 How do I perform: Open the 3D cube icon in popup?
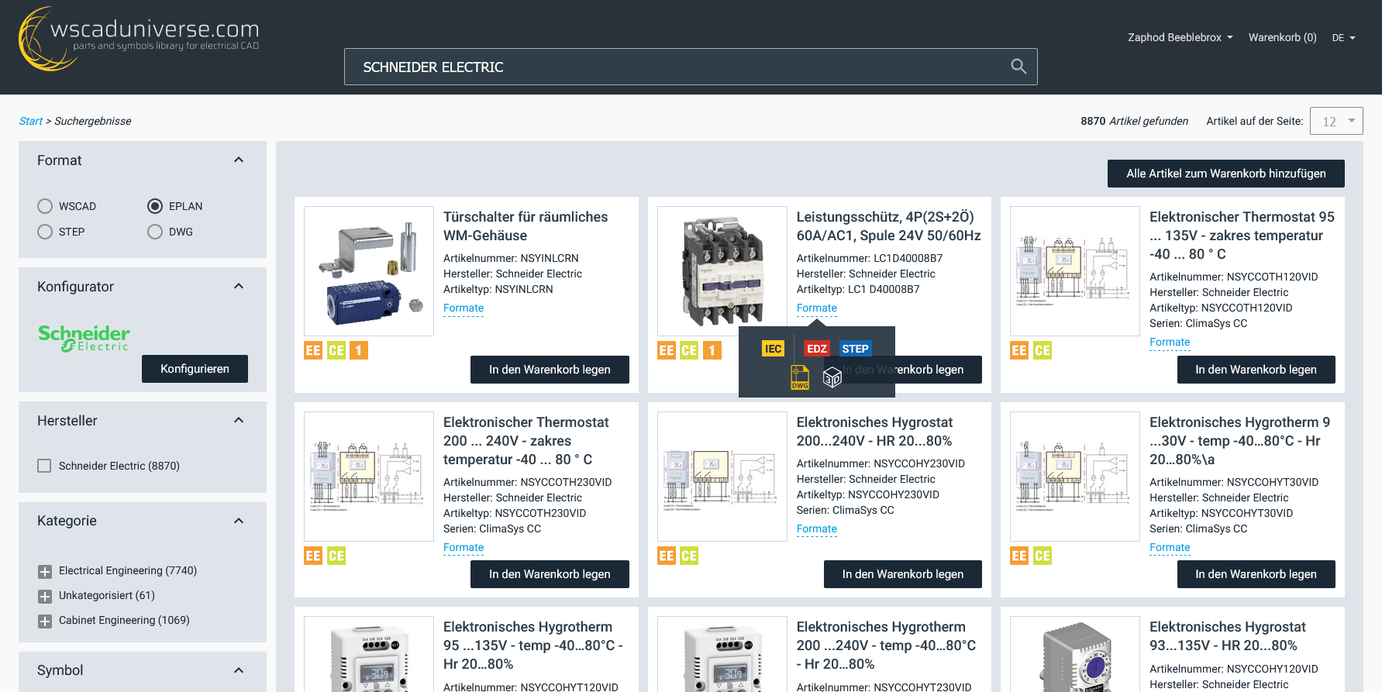[x=832, y=377]
